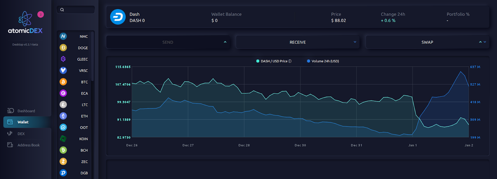Click the ZEC ticker label

(x=84, y=161)
